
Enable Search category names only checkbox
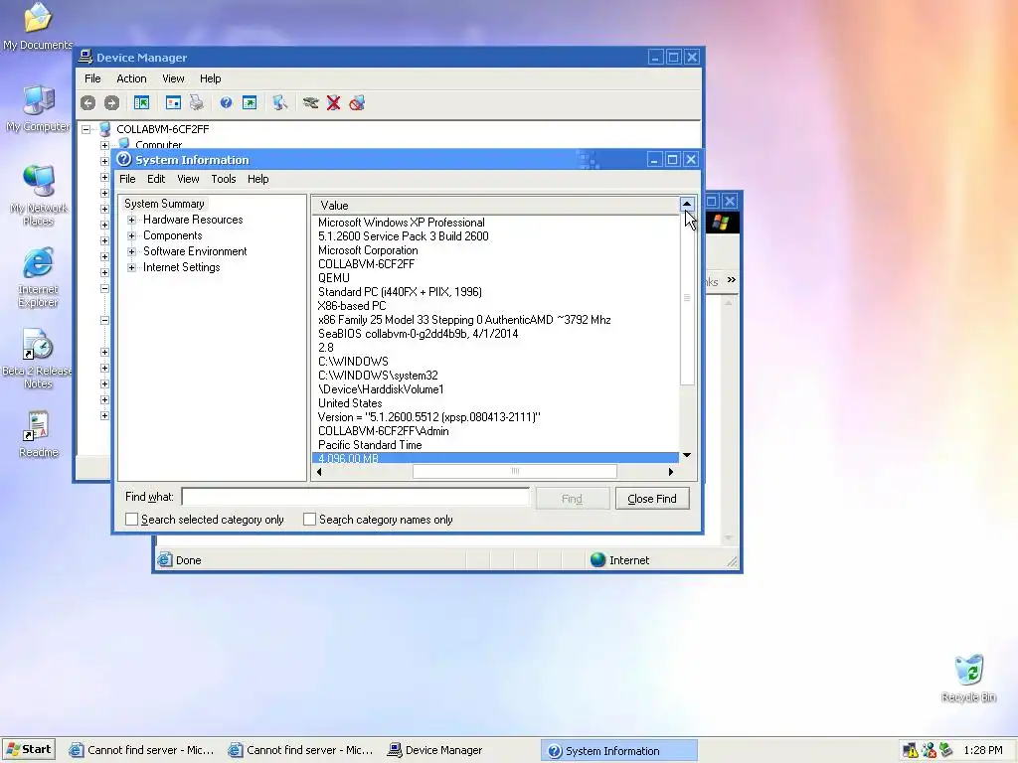(310, 520)
